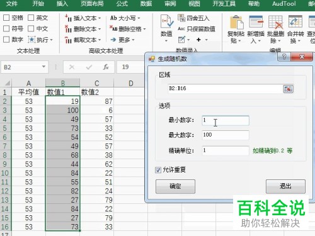Switch to the 开发工具 ribbon tab
This screenshot has height=236, width=315.
pos(224,4)
